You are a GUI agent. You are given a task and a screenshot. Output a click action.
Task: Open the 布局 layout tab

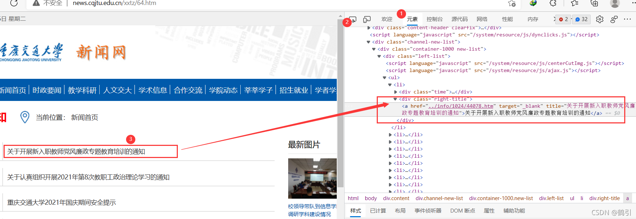pos(400,211)
